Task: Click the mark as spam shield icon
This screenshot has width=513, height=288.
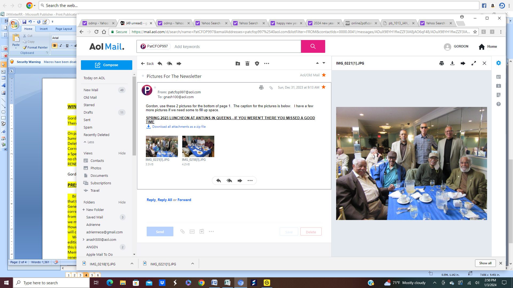Action: coord(257,63)
